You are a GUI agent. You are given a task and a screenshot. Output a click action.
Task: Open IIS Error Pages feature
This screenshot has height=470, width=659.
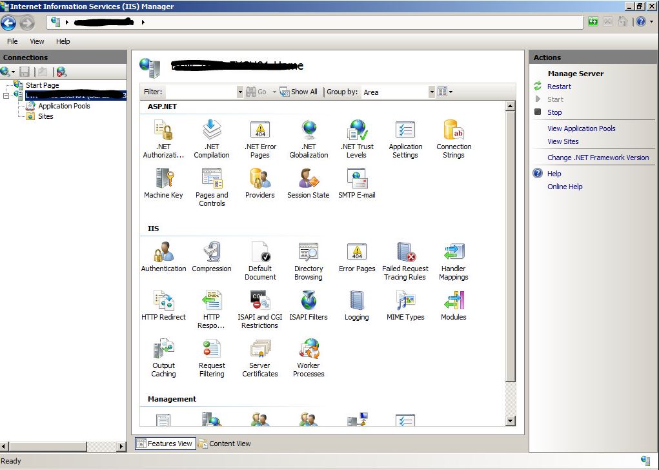point(357,257)
